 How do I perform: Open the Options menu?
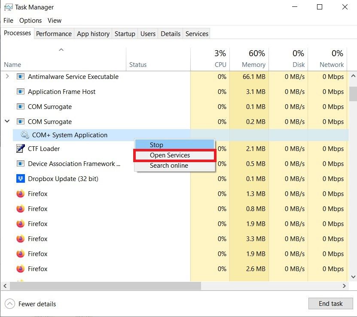[31, 21]
